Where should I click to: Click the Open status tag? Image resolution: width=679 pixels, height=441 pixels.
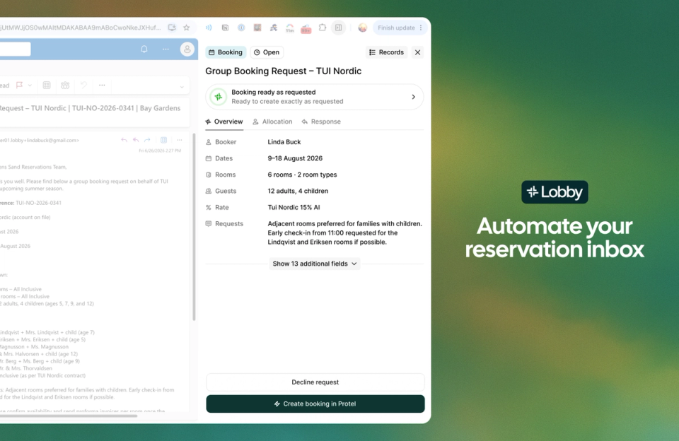(x=267, y=52)
